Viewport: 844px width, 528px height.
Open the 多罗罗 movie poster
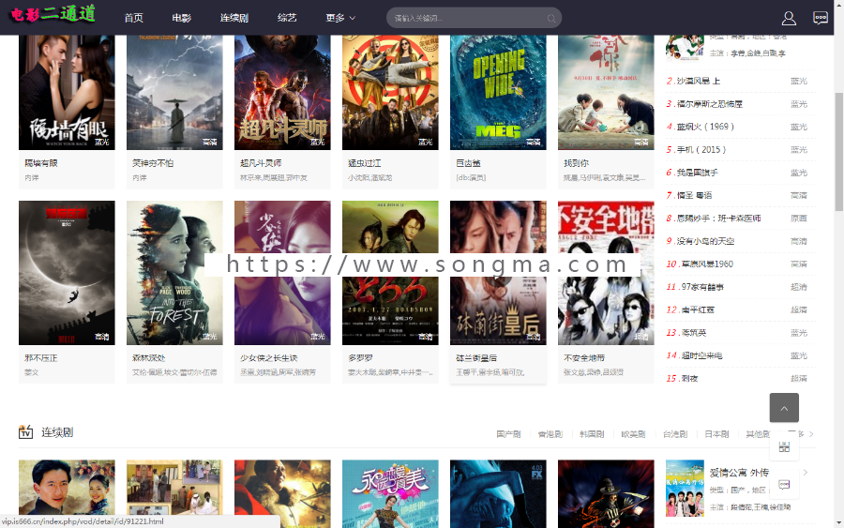390,273
